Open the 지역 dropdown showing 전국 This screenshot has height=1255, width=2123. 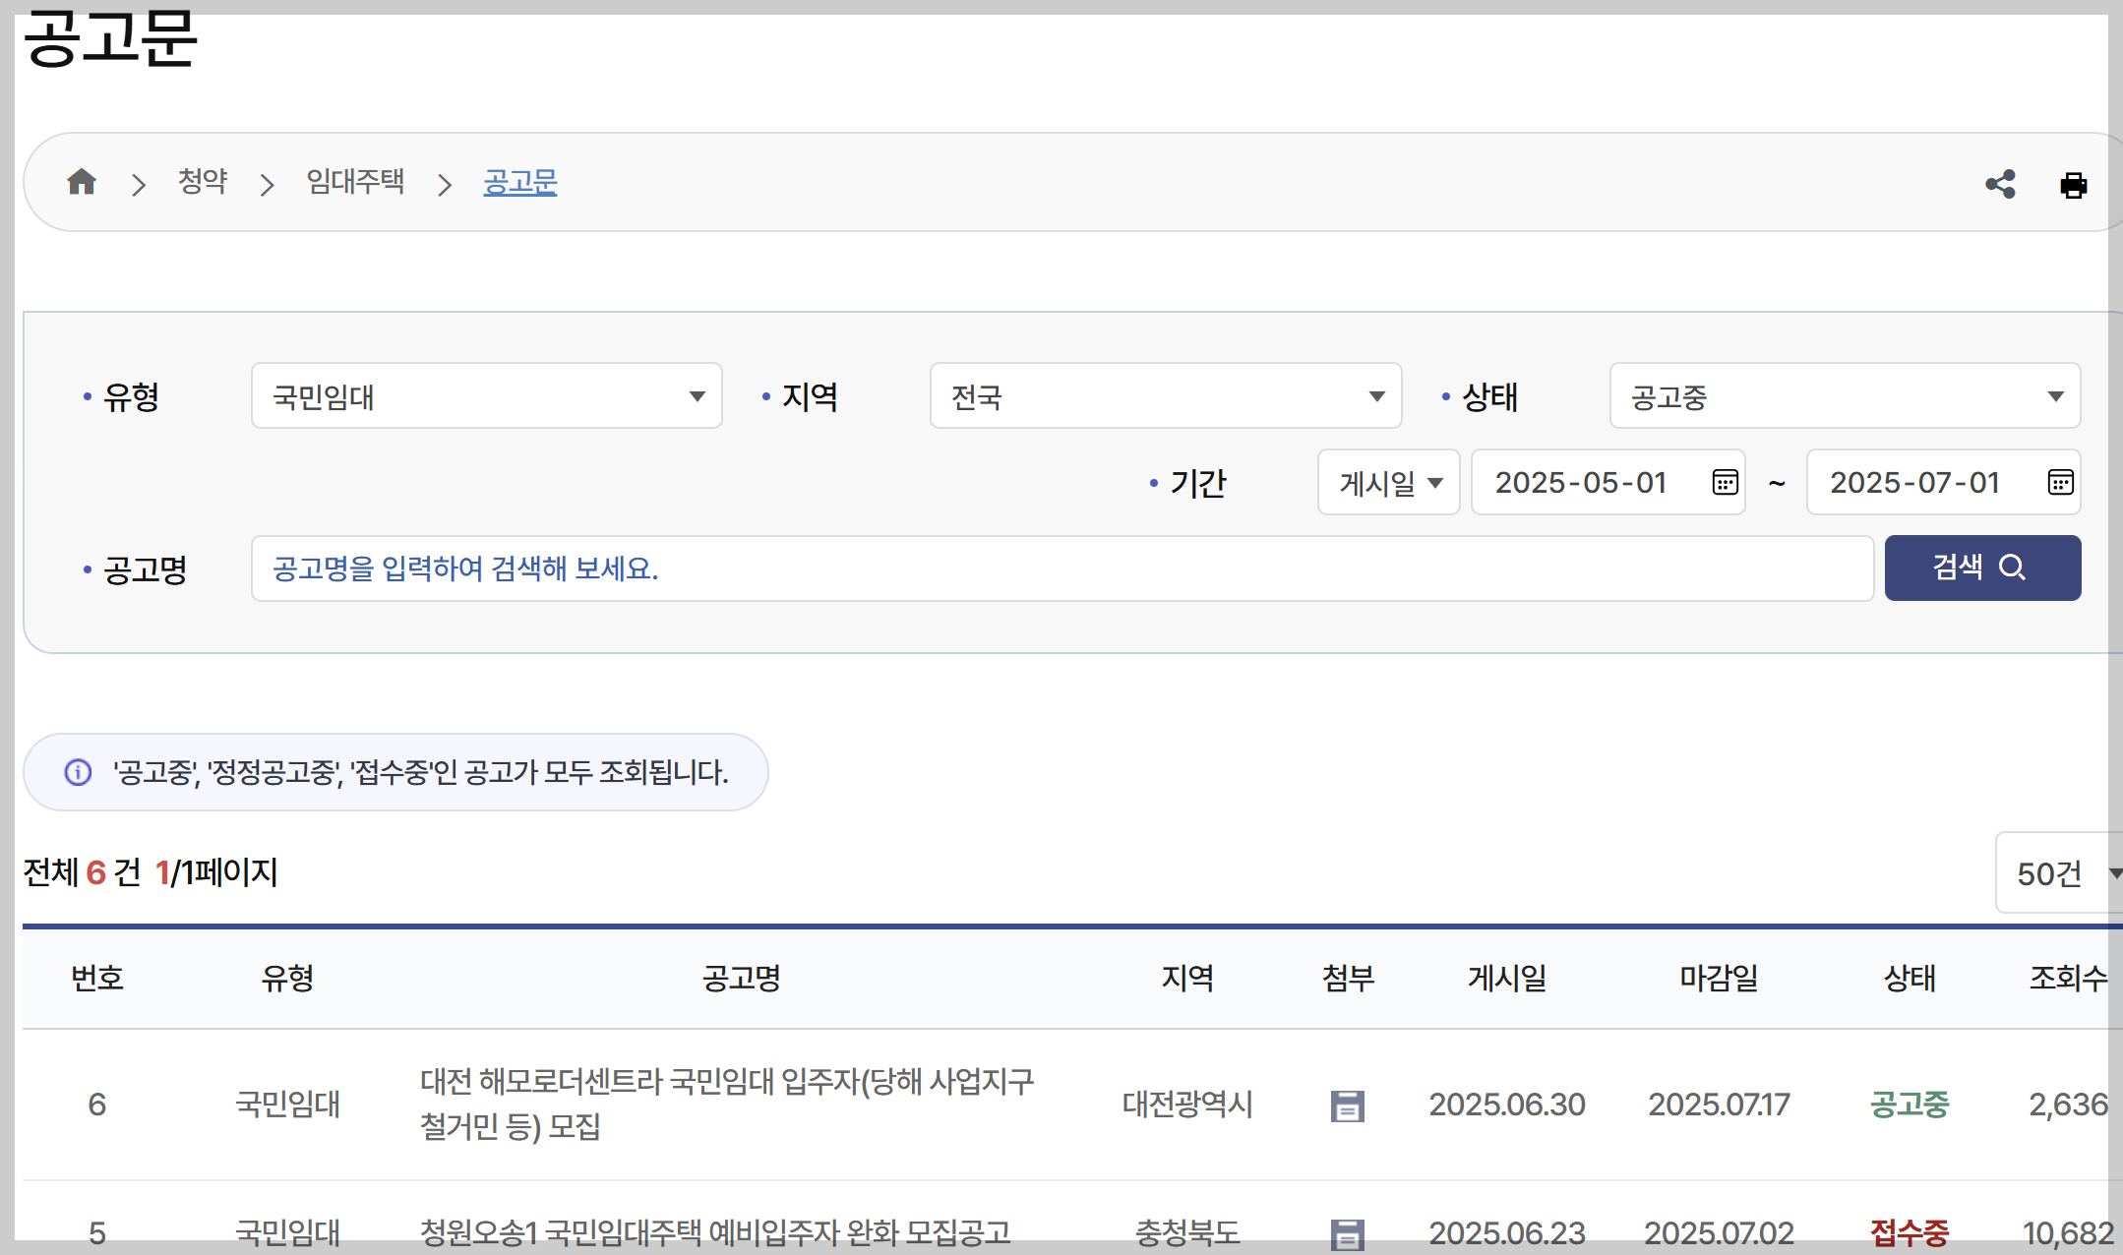[1165, 396]
